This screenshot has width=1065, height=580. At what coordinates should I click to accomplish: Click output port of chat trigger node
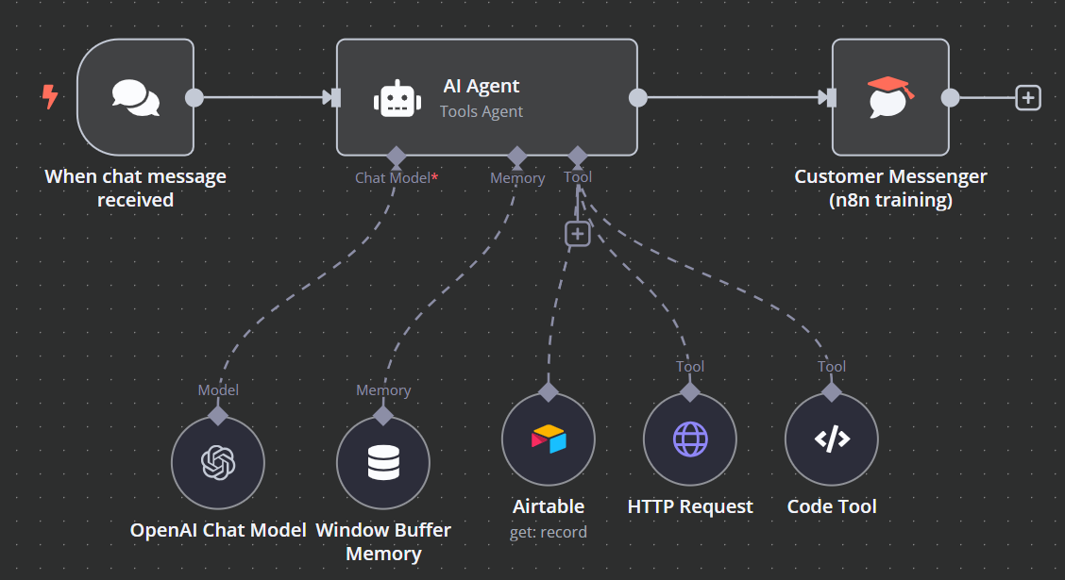click(x=194, y=97)
